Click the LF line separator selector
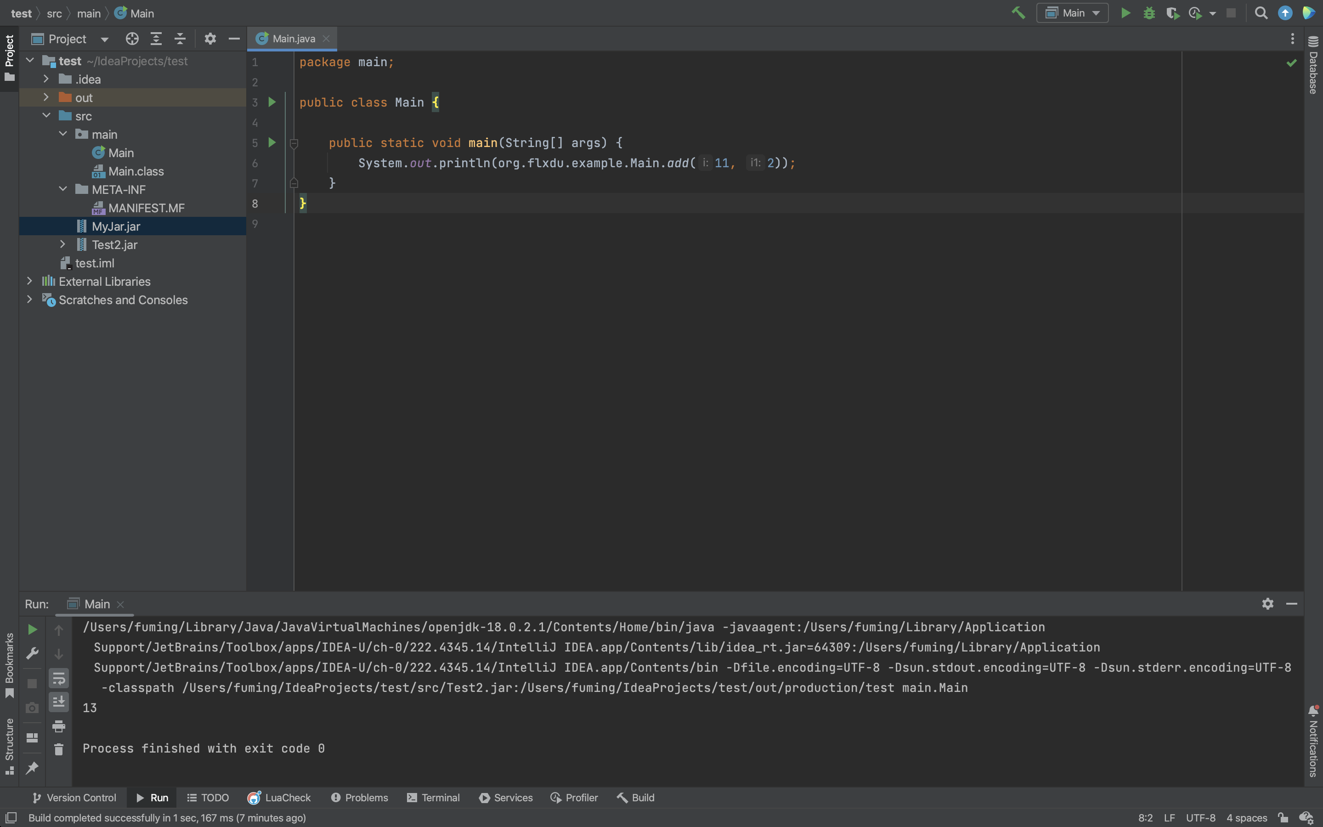1323x827 pixels. [1170, 818]
